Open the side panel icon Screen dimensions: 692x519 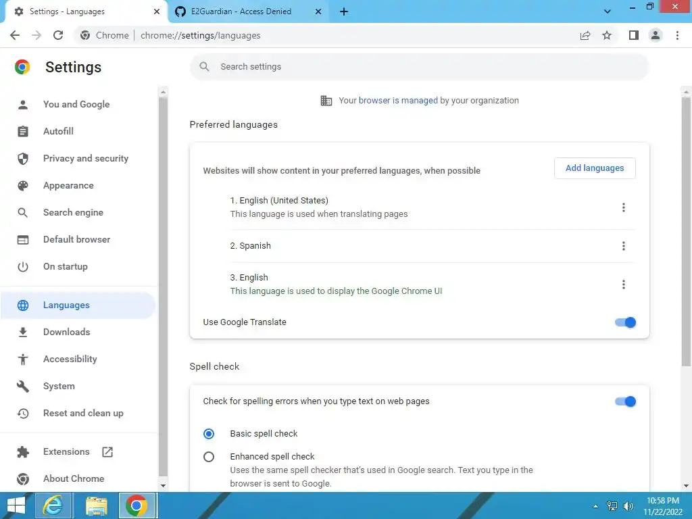[x=634, y=35]
